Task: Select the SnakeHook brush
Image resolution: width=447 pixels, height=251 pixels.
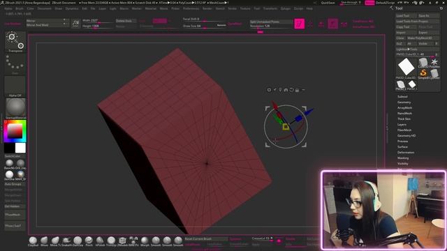Action: [66, 241]
